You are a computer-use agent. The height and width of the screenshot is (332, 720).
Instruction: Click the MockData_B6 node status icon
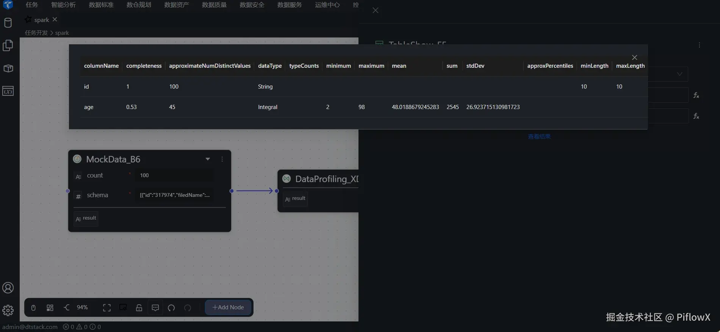point(77,159)
